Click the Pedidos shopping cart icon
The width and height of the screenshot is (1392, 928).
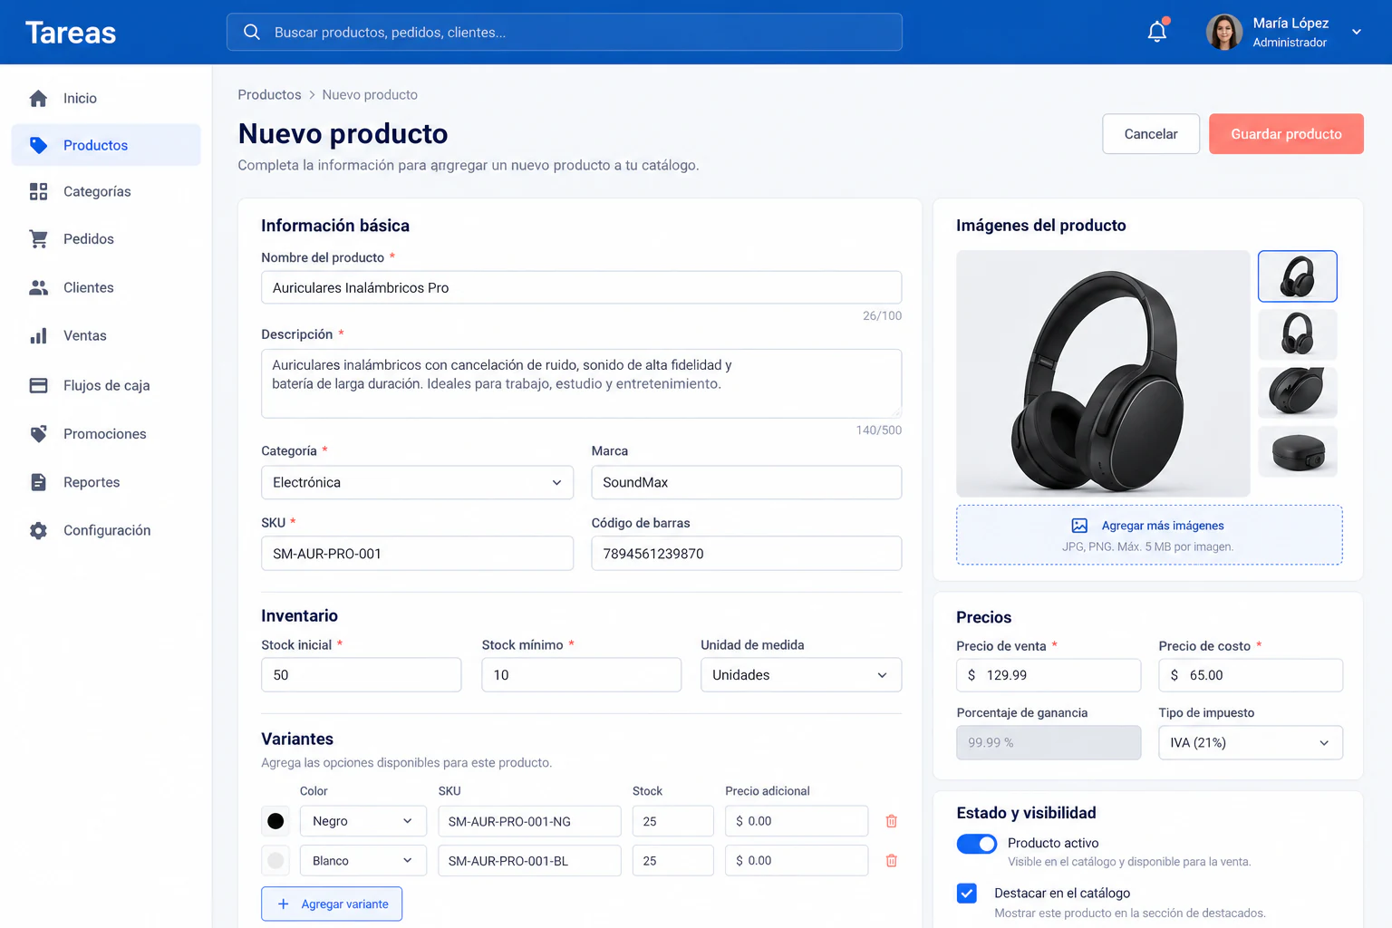[38, 239]
